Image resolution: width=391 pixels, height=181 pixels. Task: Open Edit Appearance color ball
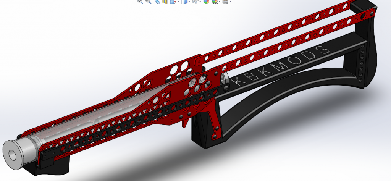click(206, 1)
